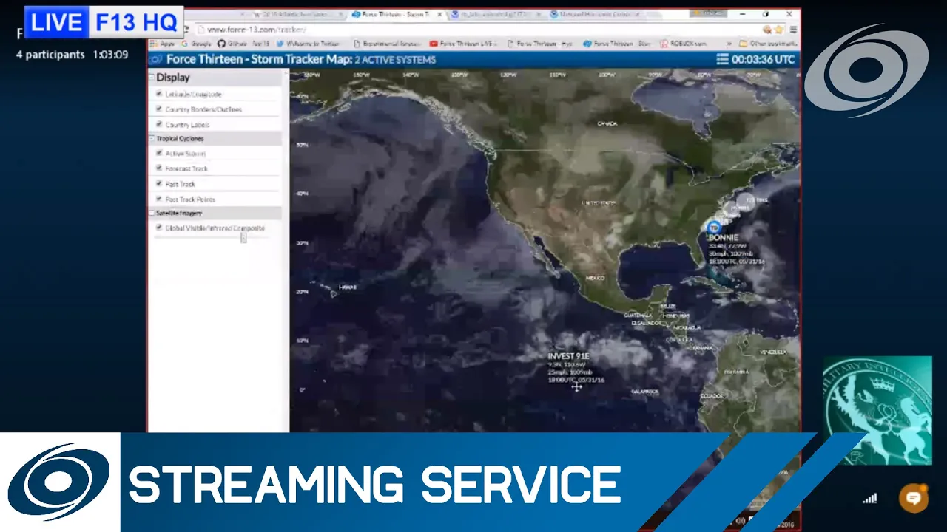The width and height of the screenshot is (947, 532).
Task: Open the Welcome to Twitter bookmark
Action: 307,44
